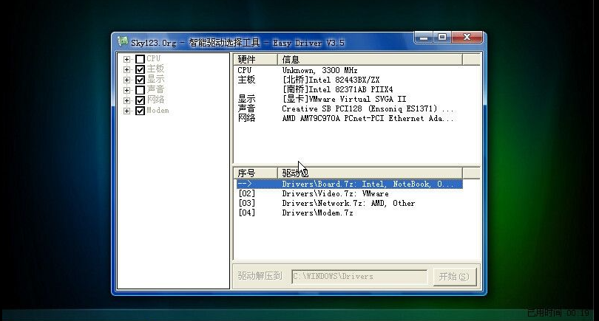Uncheck the Modem checkbox
Viewport: 599px width, 321px height.
click(x=140, y=111)
